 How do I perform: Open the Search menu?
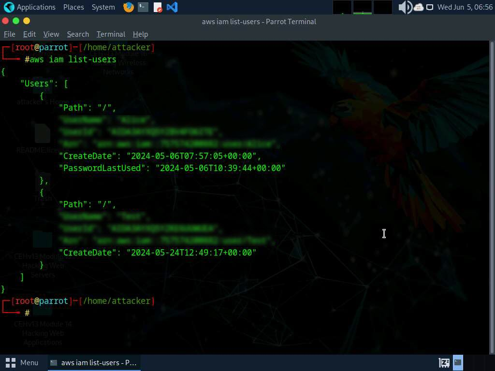pos(78,34)
